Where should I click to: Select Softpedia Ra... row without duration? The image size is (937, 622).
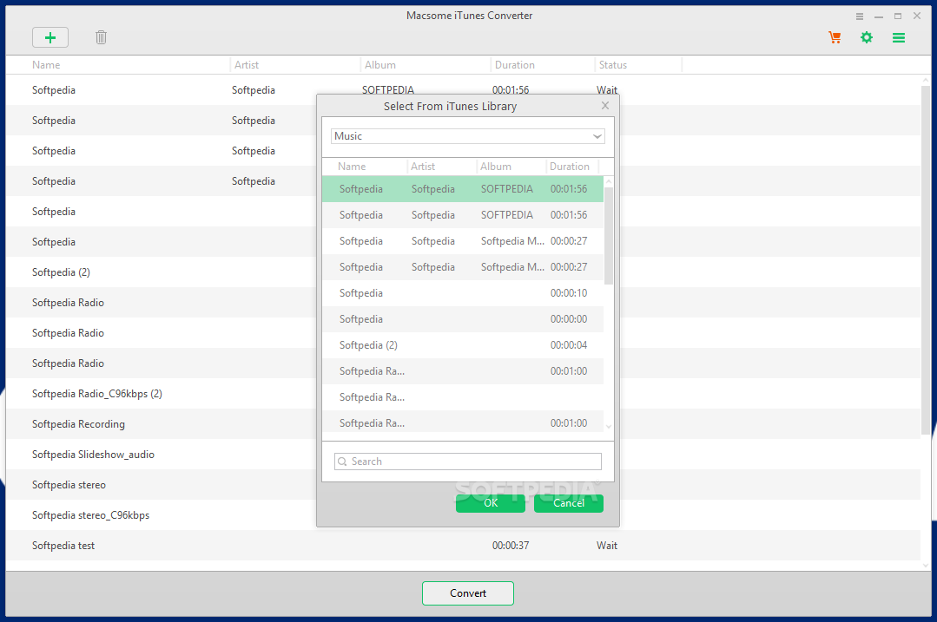pos(463,397)
